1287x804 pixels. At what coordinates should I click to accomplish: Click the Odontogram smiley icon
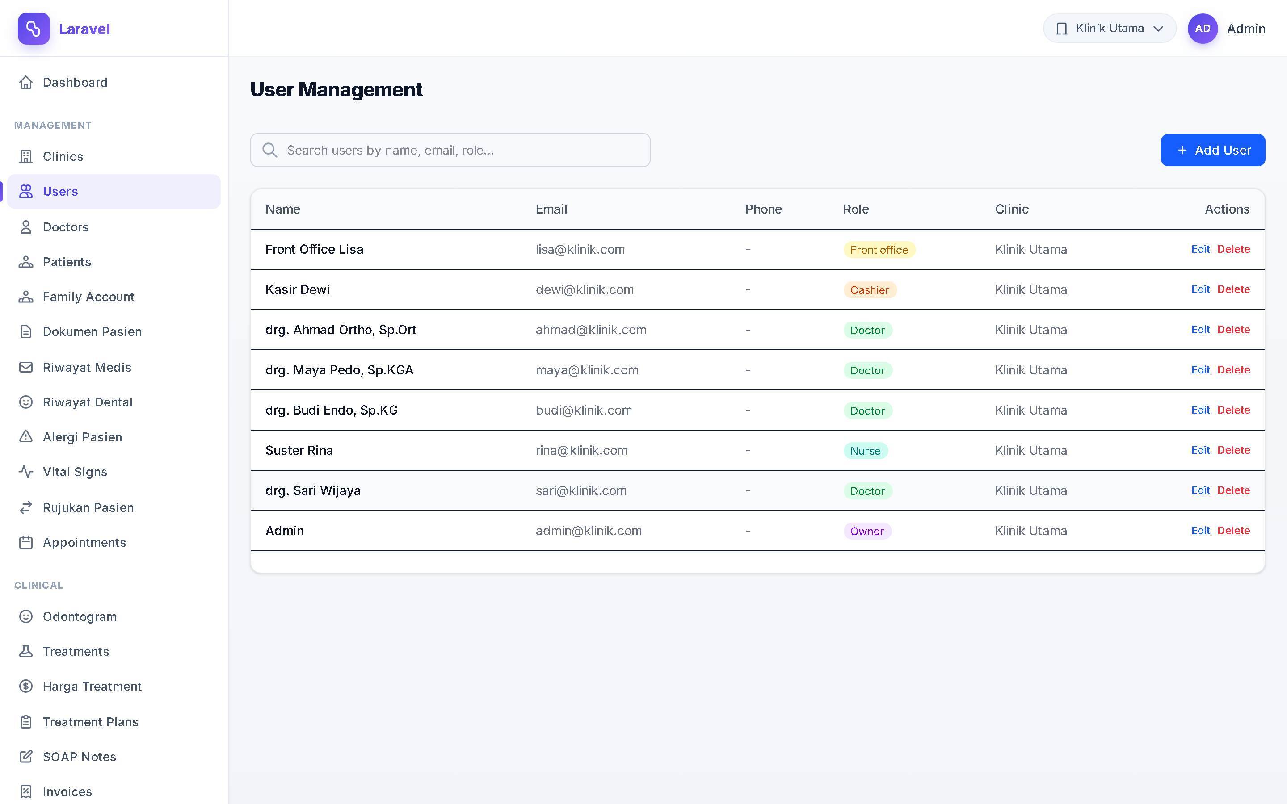[x=26, y=616]
